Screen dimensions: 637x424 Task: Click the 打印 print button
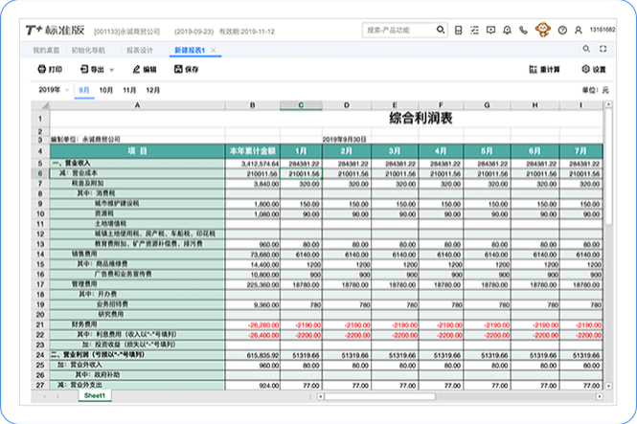50,69
